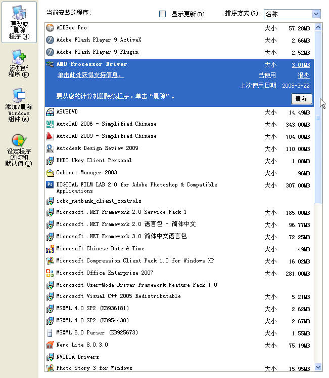The height and width of the screenshot is (378, 329).
Task: Open 设定程序访问和默认值 sidebar button
Action: (19, 150)
